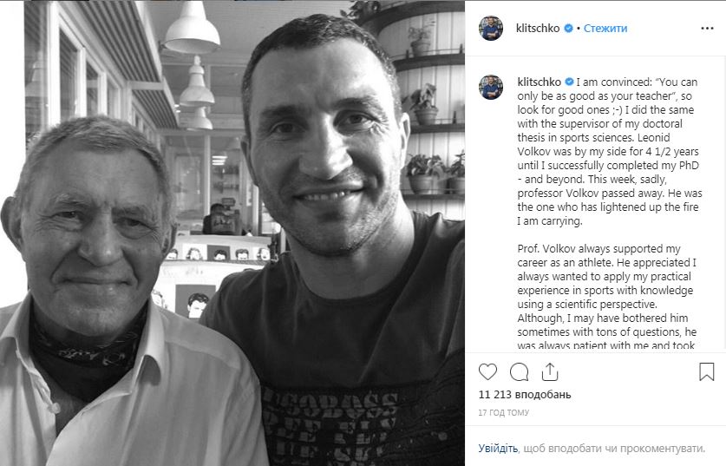Open comments via speech bubble icon
The width and height of the screenshot is (726, 466).
[519, 371]
